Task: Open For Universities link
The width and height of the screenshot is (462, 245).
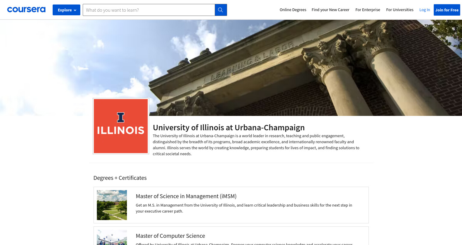Action: tap(400, 10)
